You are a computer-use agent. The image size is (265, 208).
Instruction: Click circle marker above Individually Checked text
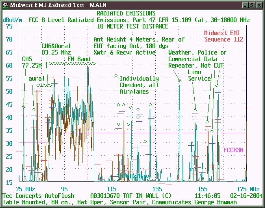point(116,75)
